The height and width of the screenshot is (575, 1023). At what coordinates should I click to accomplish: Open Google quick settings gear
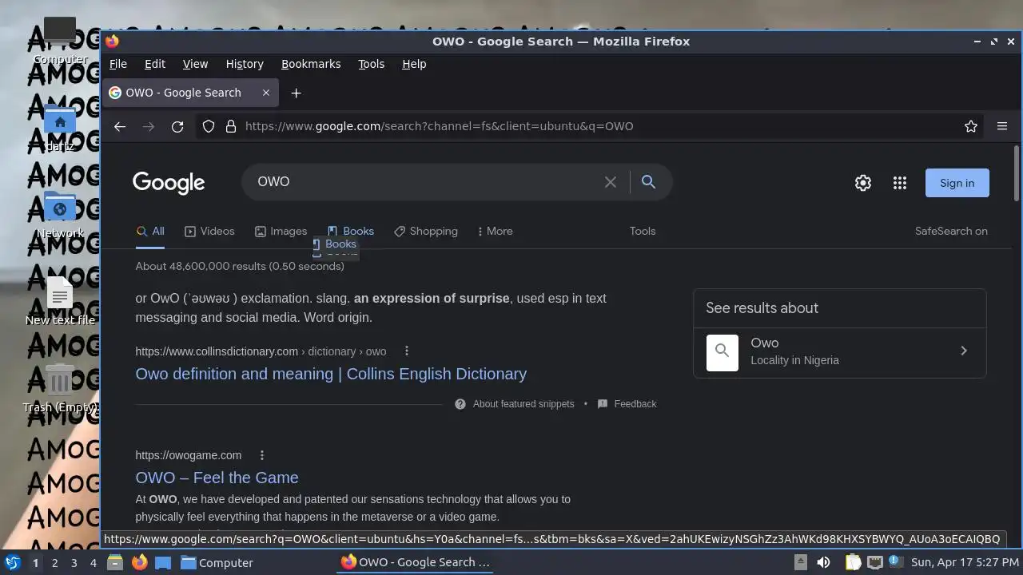click(863, 183)
